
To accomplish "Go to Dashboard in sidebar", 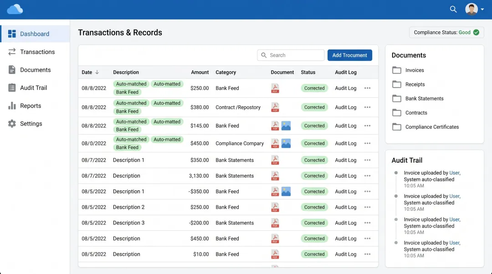I will [35, 34].
